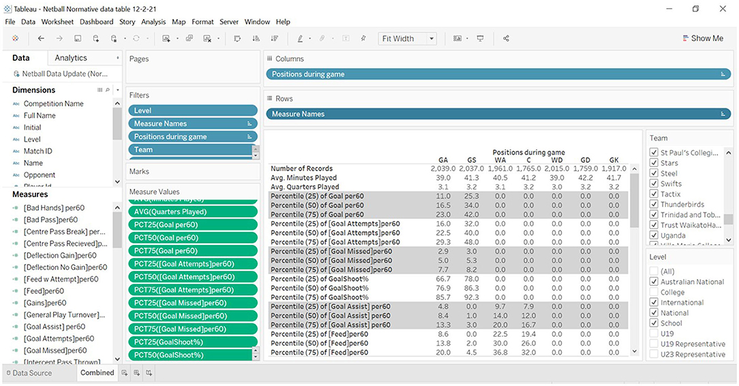Uncheck the Tactix team checkbox

coord(654,194)
